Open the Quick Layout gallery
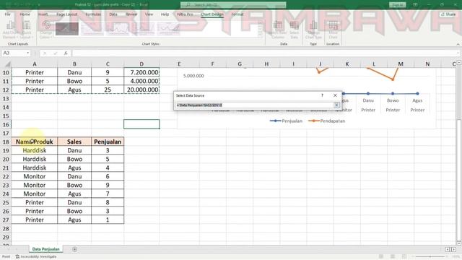The height and width of the screenshot is (260, 462). 27,29
